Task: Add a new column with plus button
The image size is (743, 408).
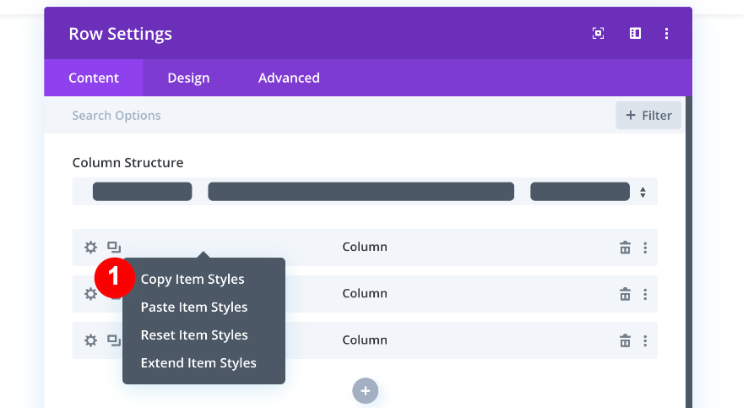Action: 366,390
